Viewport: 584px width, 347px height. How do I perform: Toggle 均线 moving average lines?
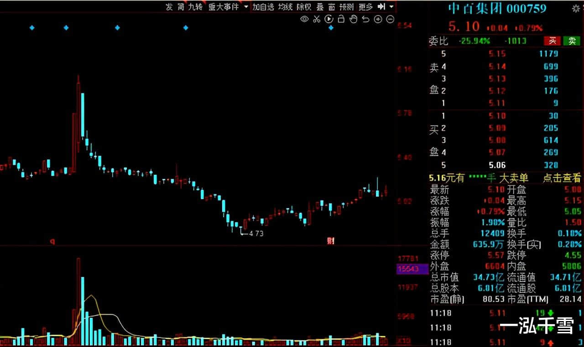point(285,7)
